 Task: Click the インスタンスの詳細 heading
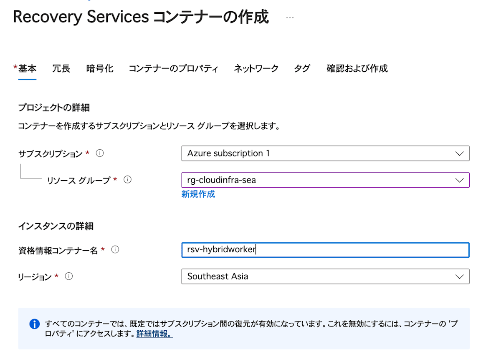click(56, 226)
